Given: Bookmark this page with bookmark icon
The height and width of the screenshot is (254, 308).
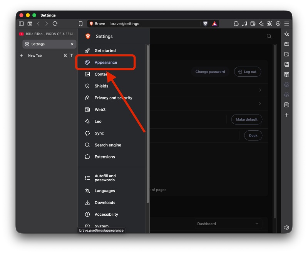Looking at the screenshot, I should click(80, 24).
